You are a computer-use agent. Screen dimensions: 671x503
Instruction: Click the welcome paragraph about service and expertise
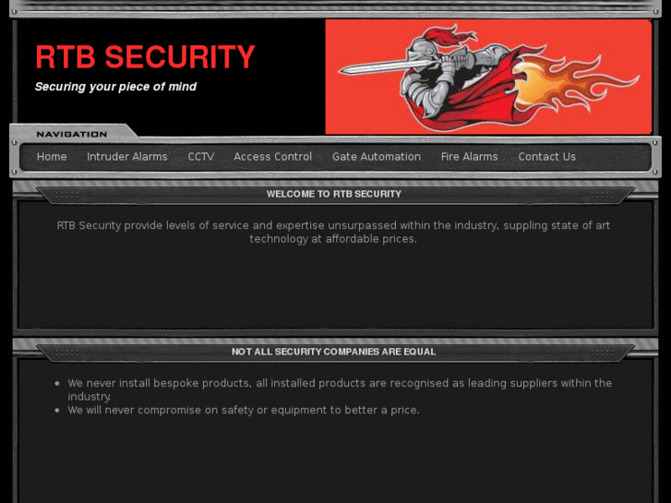click(333, 232)
